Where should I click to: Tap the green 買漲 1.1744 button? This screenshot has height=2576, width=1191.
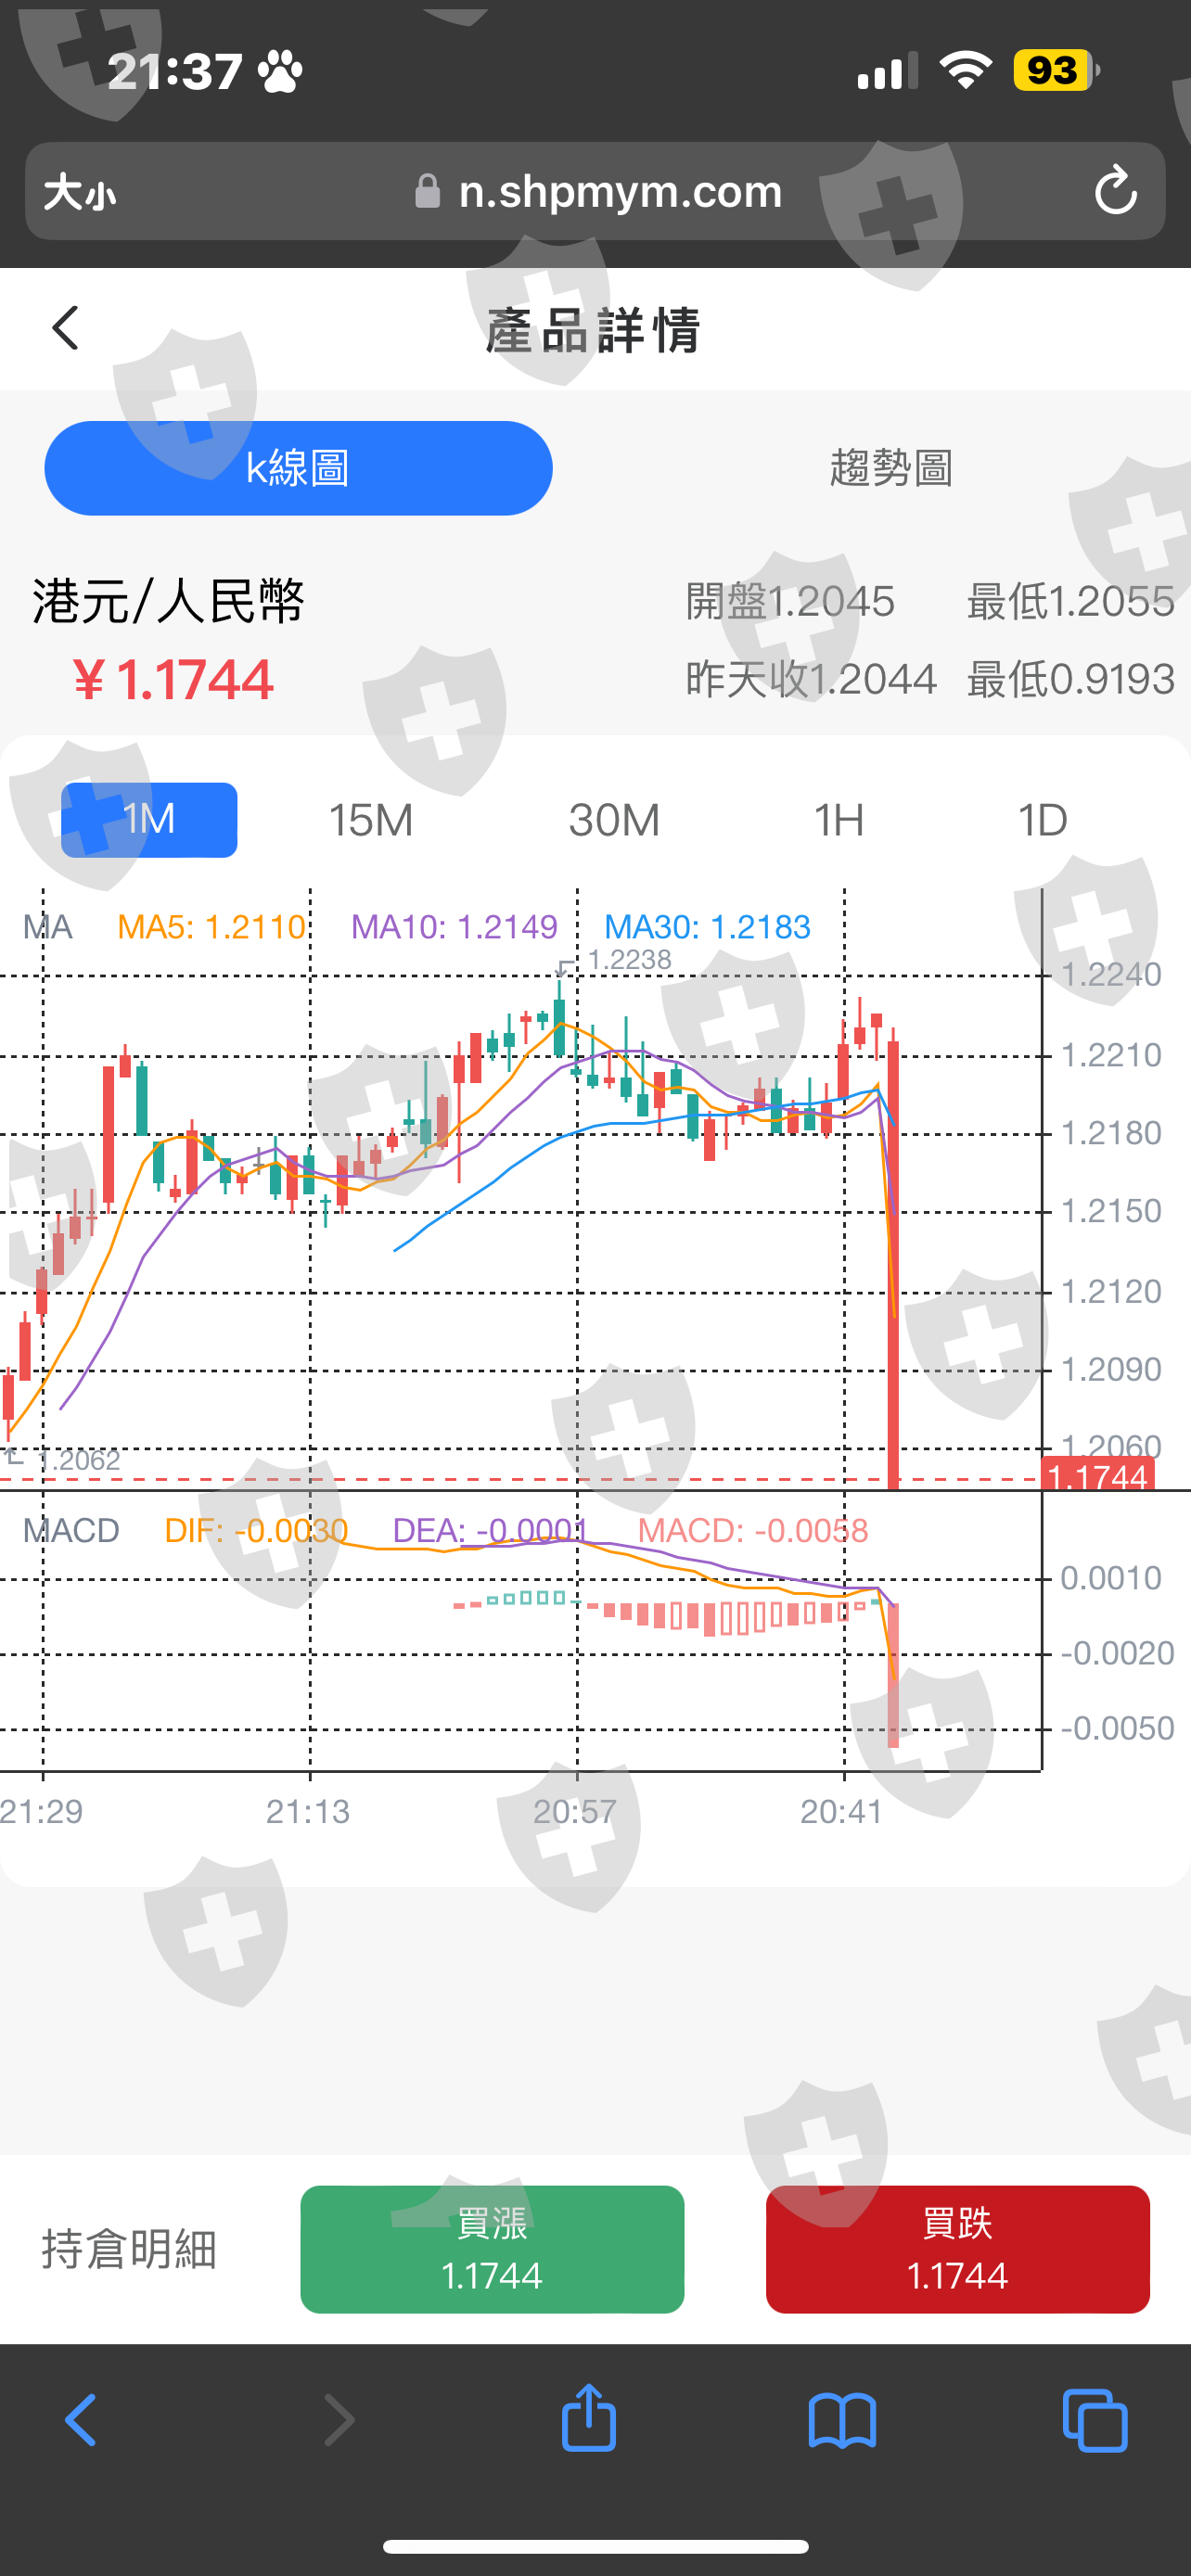tap(492, 2249)
